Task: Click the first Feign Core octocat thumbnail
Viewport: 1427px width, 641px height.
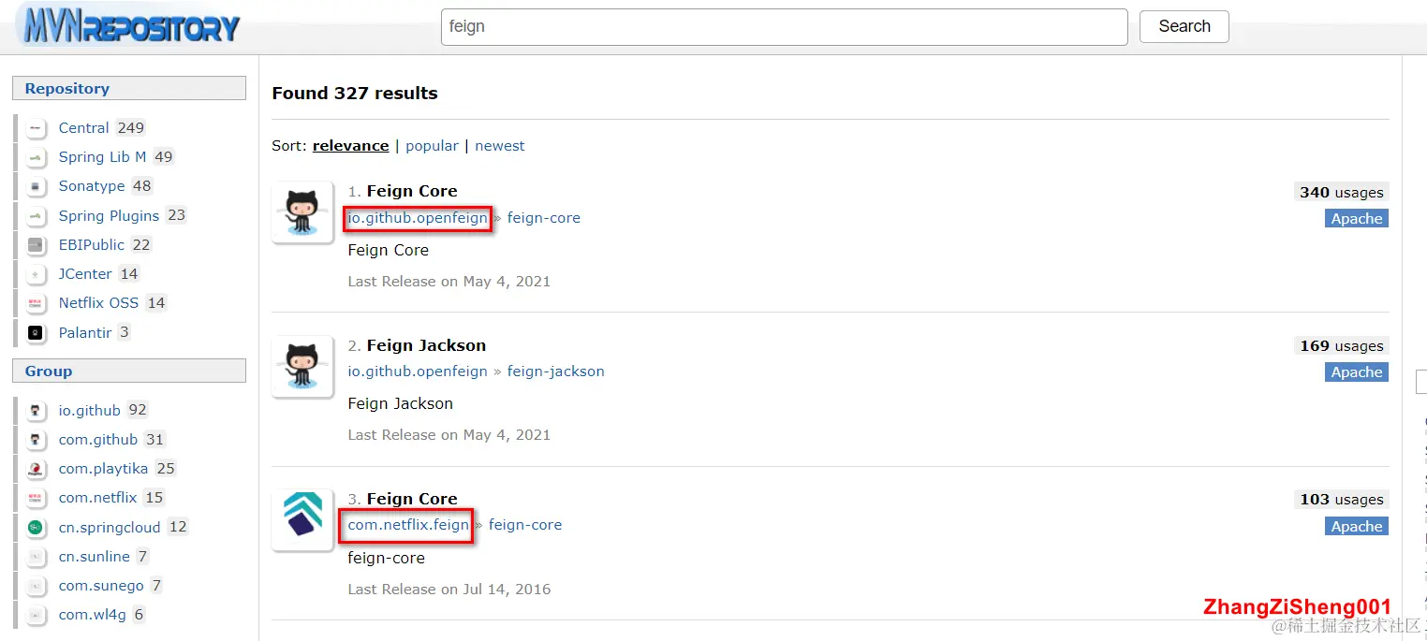Action: 302,212
